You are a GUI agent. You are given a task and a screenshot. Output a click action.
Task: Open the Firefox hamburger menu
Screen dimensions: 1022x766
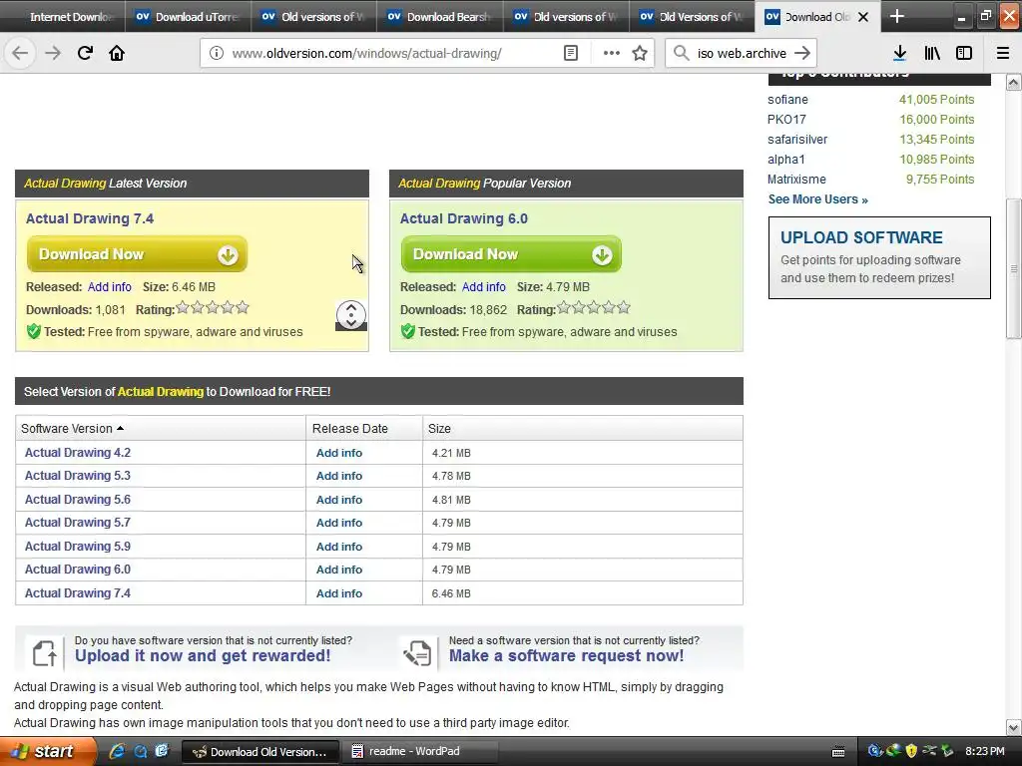[1003, 54]
